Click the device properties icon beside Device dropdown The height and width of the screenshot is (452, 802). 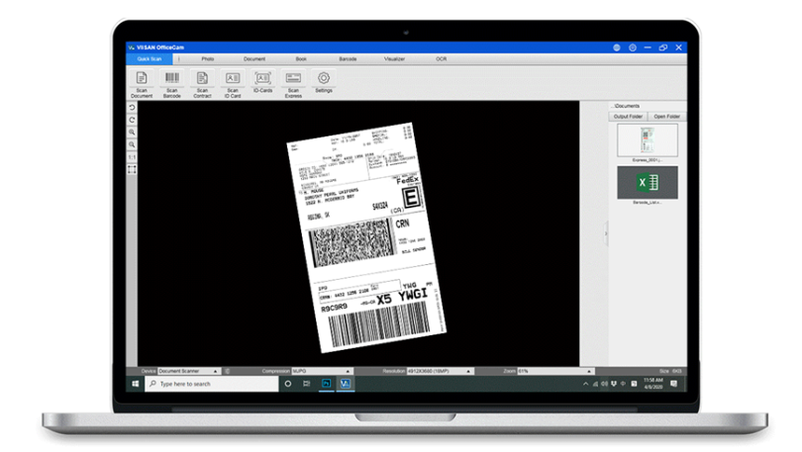pos(227,371)
